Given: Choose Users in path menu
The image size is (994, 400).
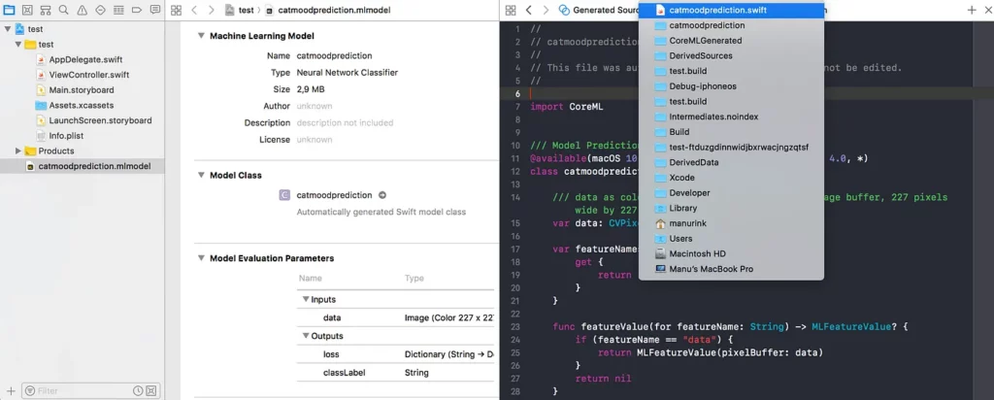Looking at the screenshot, I should point(731,239).
